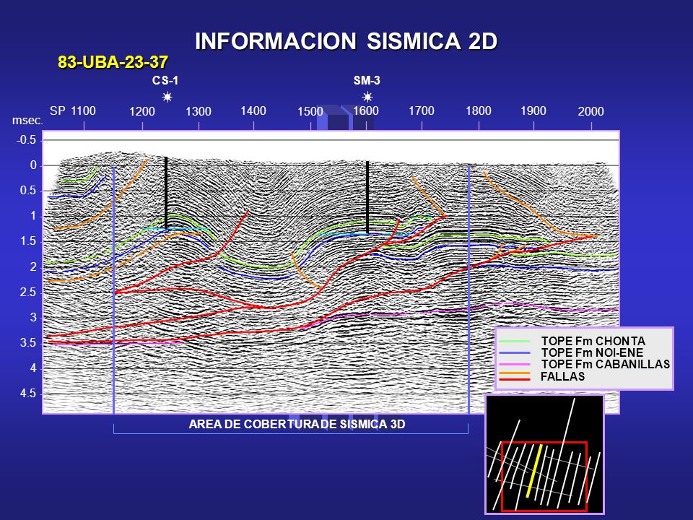
Task: Click time axis value 4.5
Action: point(28,394)
